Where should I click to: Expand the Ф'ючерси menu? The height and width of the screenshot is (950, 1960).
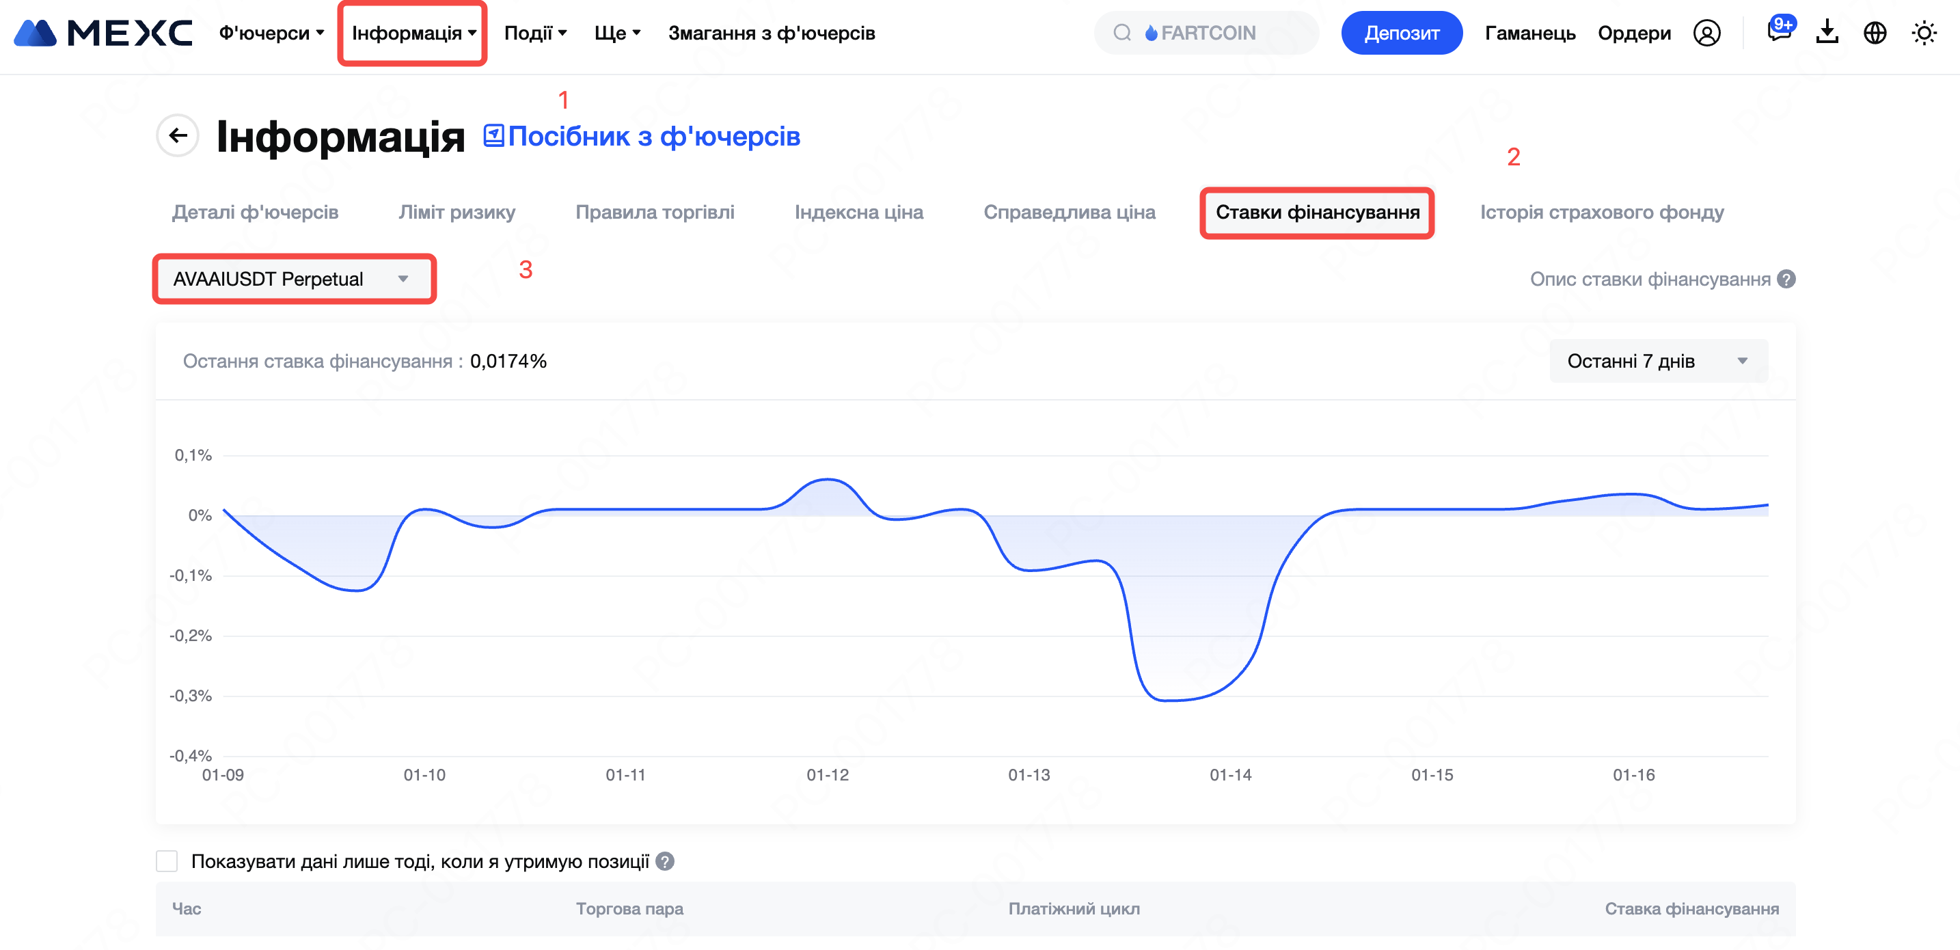click(271, 33)
